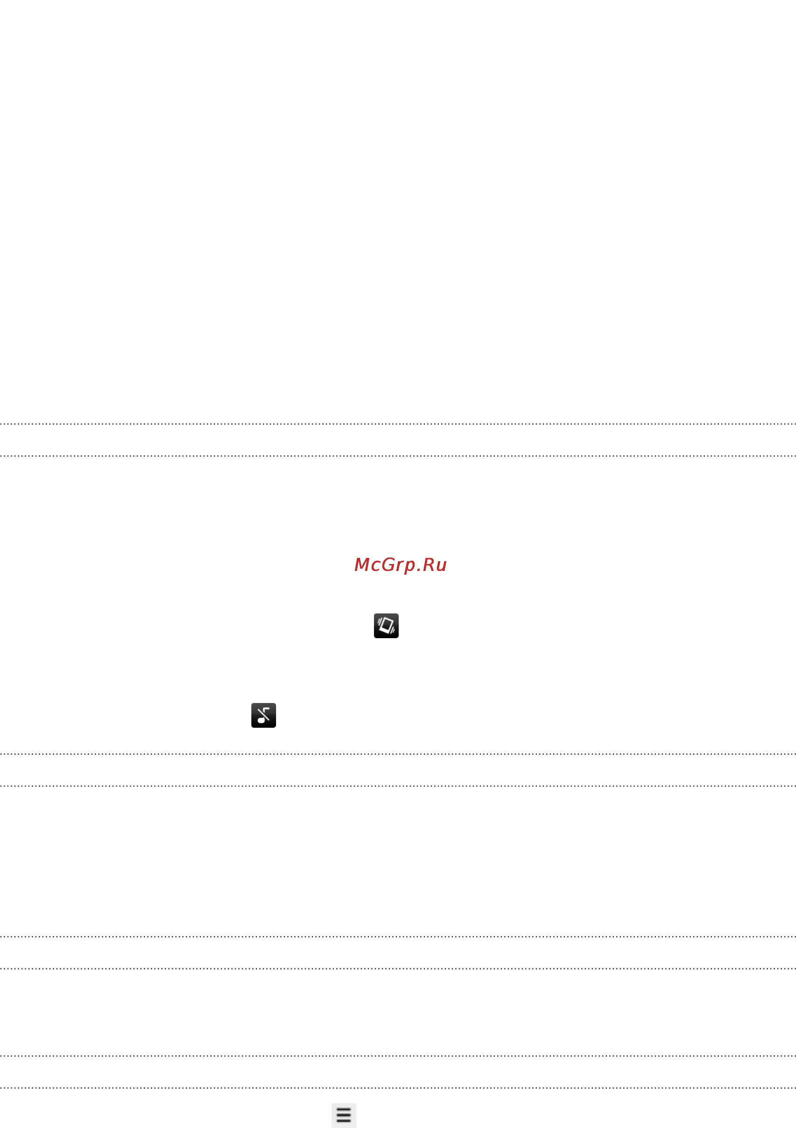The width and height of the screenshot is (796, 1128).
Task: Select the phone vibration status icon
Action: (x=386, y=626)
